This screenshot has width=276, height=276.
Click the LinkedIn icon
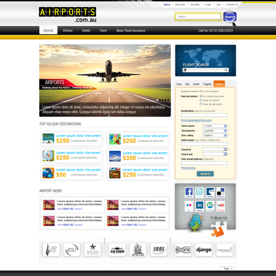coord(199,206)
